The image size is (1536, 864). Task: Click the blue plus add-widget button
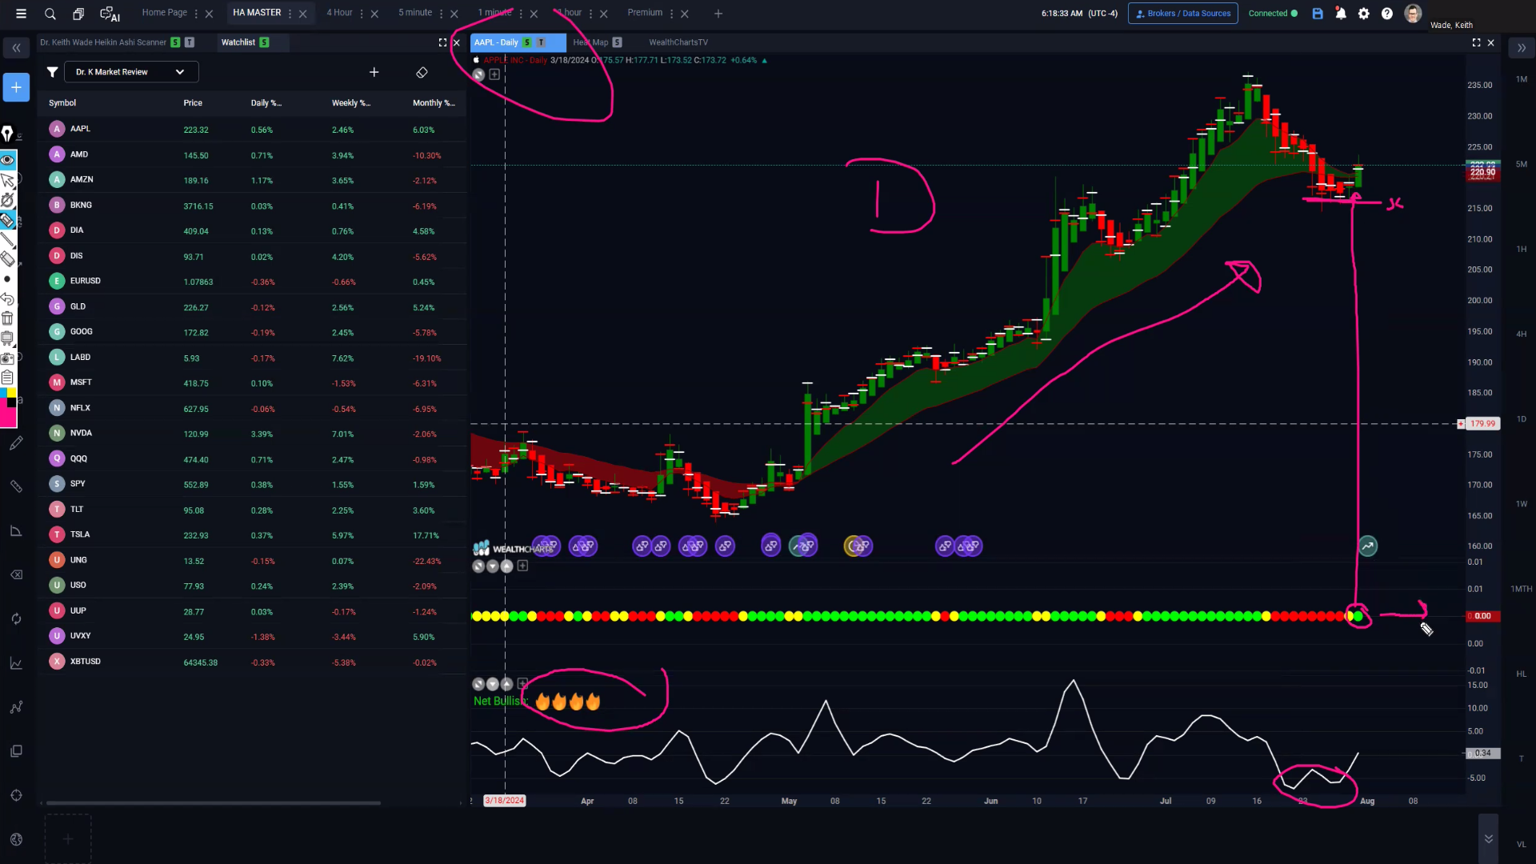(16, 87)
